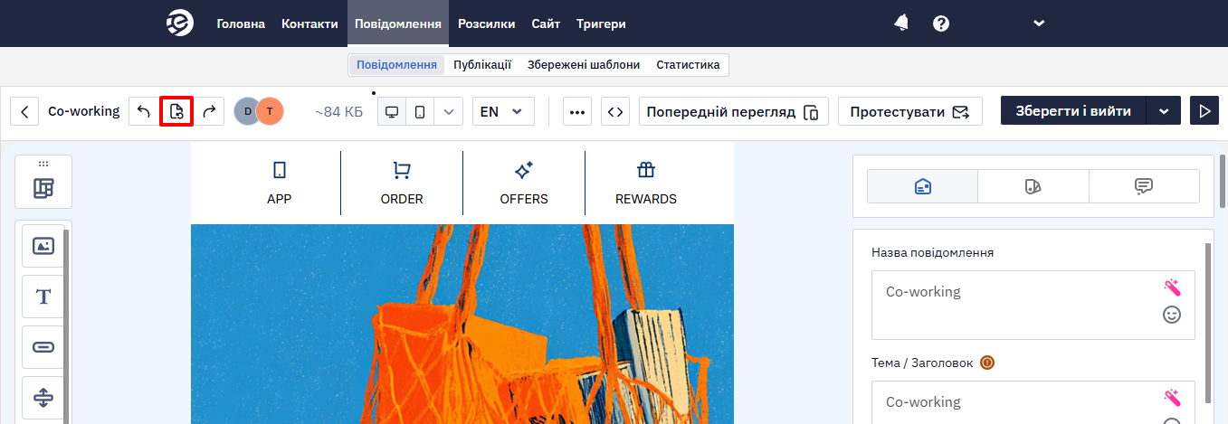Click the redo arrow icon
This screenshot has width=1228, height=424.
point(209,111)
